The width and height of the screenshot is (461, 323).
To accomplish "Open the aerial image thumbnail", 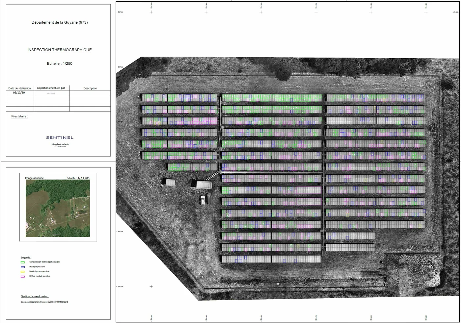I will click(58, 208).
